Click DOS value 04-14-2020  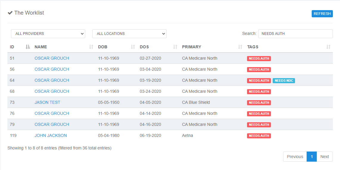(150, 113)
